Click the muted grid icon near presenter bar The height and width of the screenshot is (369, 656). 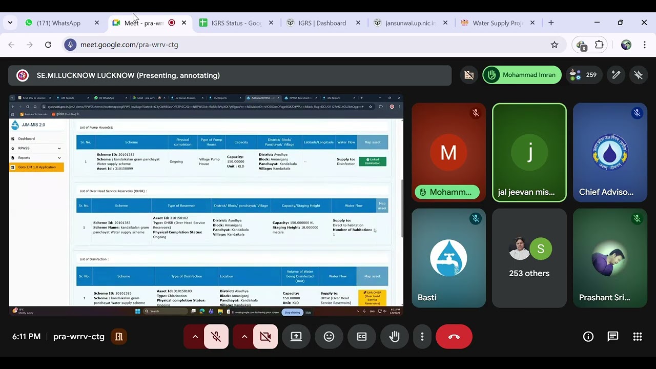click(x=469, y=75)
